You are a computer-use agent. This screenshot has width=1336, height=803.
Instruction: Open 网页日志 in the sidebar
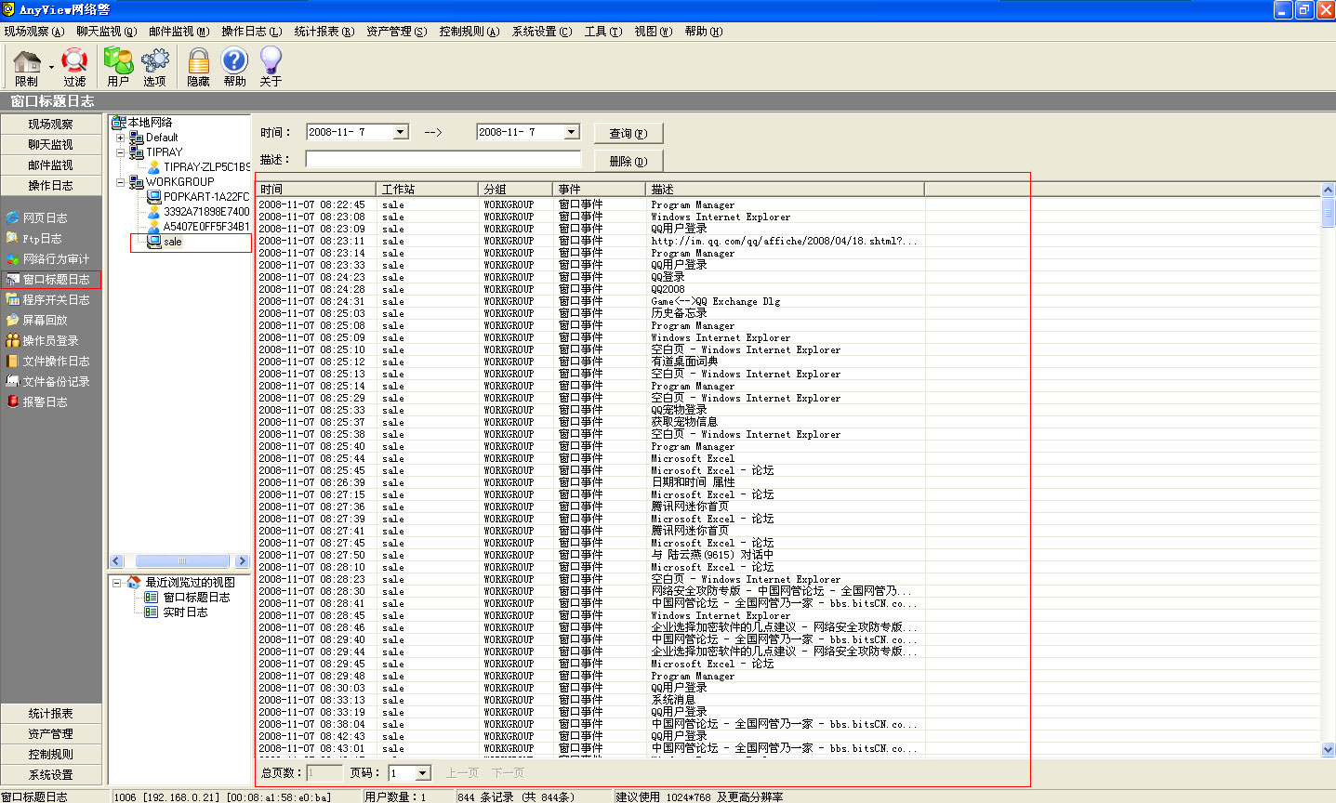coord(37,218)
